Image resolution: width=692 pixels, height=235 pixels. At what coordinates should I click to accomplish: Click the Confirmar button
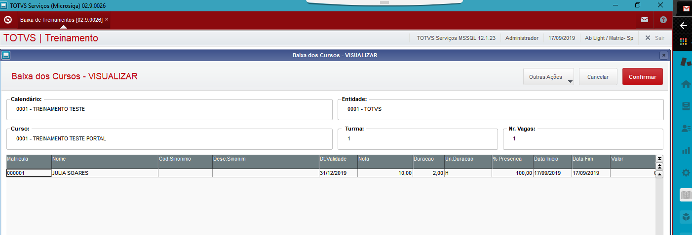(x=642, y=77)
